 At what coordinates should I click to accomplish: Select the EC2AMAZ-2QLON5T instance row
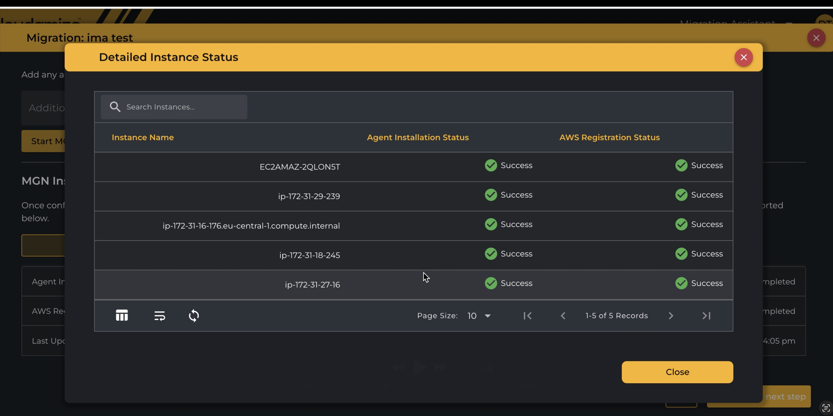tap(299, 167)
